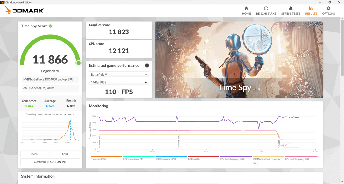The image size is (344, 184).
Task: Click the Average score 10 528
Action: pyautogui.click(x=50, y=106)
